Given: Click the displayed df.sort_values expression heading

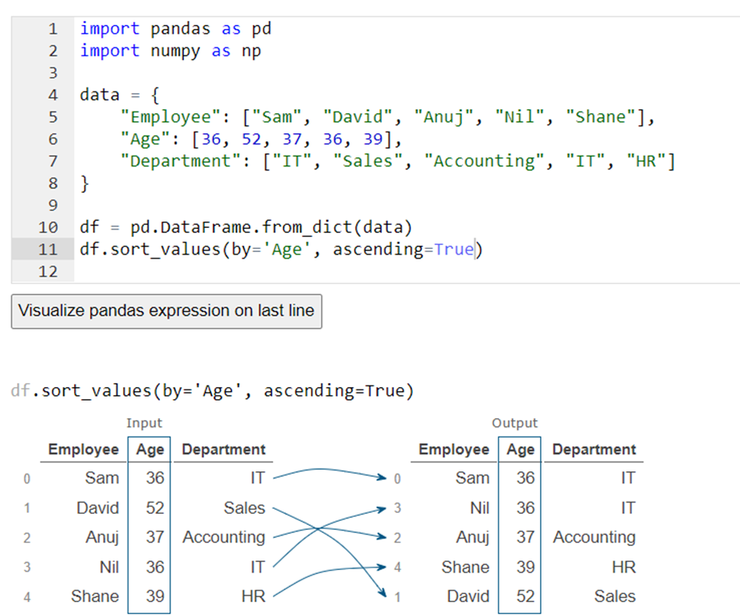Looking at the screenshot, I should pyautogui.click(x=212, y=392).
